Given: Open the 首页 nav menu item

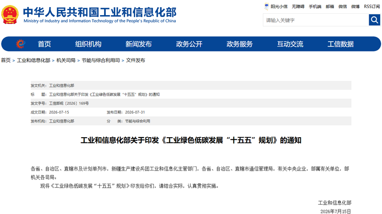Looking at the screenshot, I should click(x=44, y=44).
